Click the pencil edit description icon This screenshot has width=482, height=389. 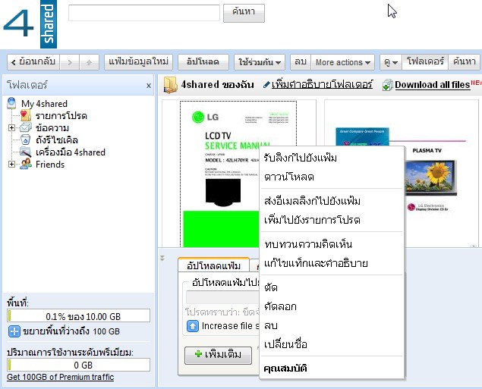266,85
